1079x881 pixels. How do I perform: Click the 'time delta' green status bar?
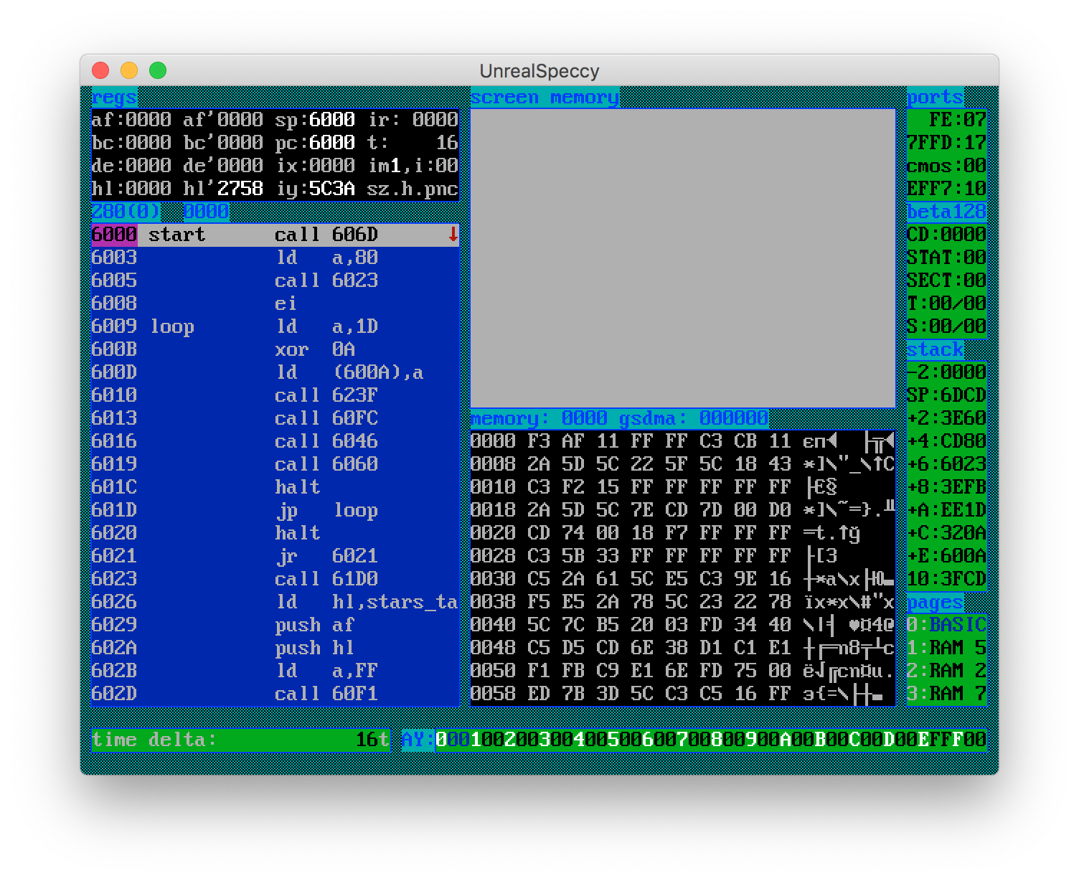coord(240,740)
